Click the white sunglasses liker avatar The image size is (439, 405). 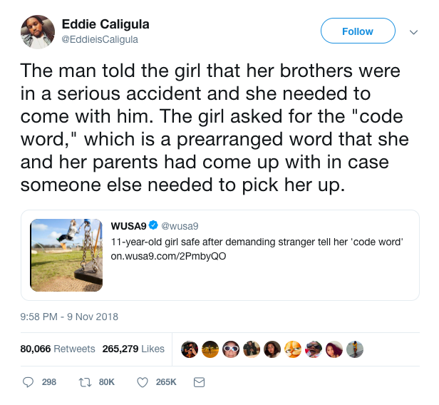pyautogui.click(x=231, y=349)
